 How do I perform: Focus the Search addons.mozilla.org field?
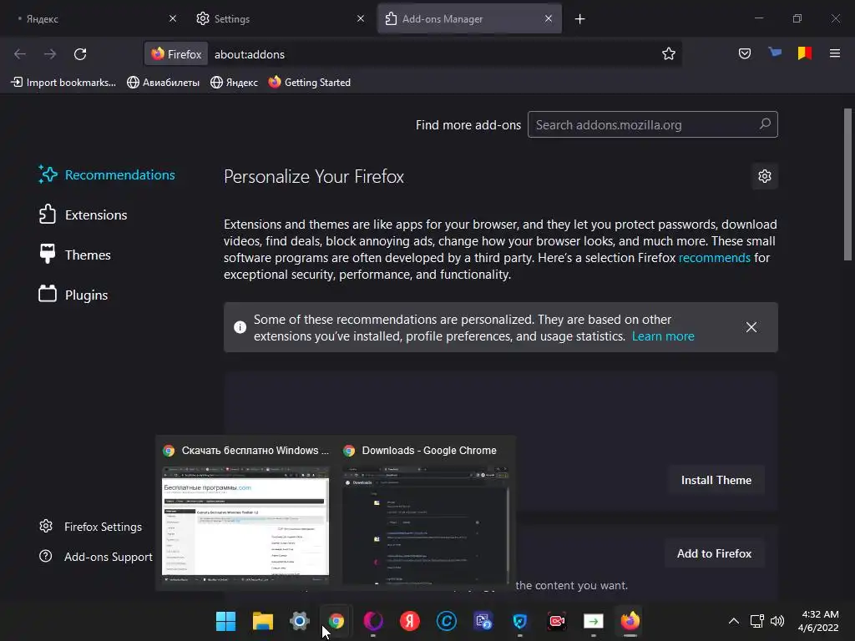652,124
